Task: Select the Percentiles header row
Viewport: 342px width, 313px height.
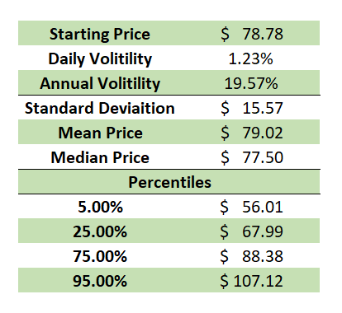Action: coord(169,182)
